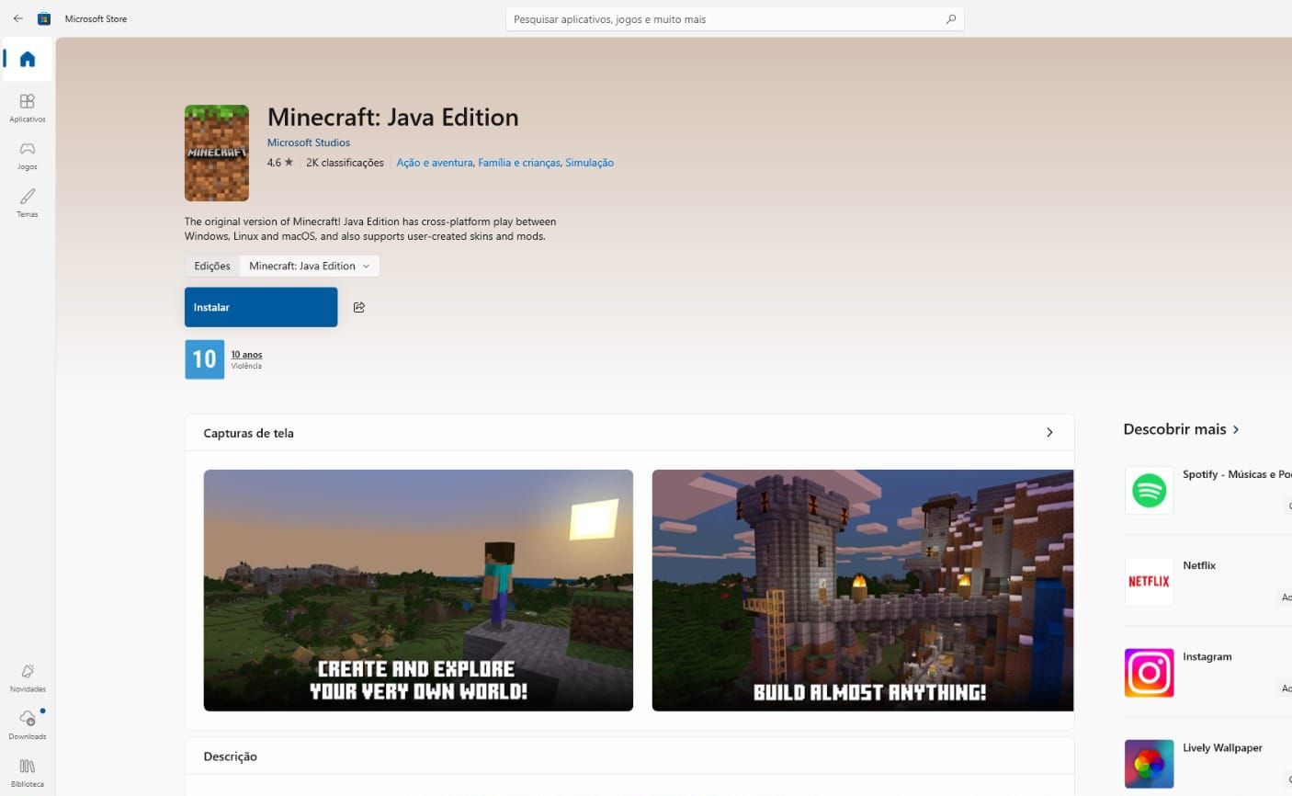
Task: Click the search applications input field
Action: click(x=734, y=19)
